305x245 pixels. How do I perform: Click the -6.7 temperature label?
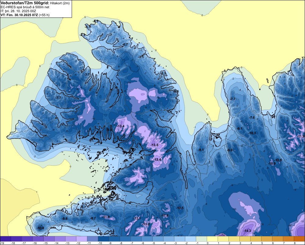pos(125,44)
